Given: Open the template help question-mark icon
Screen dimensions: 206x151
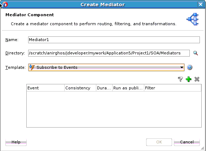Looking at the screenshot, I should (189, 67).
